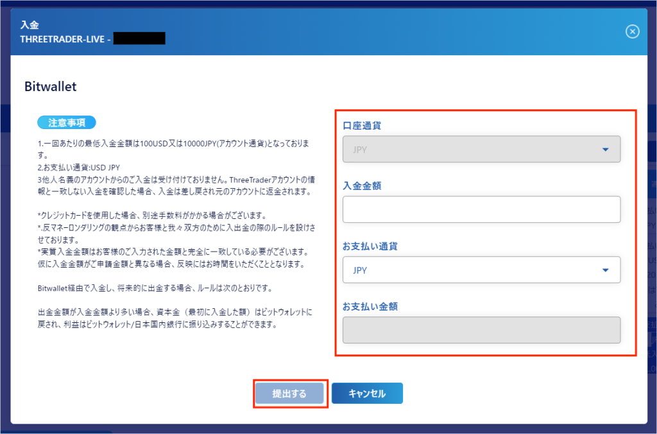
Task: Open the お支払い通貨 payment currency dropdown
Action: click(x=481, y=270)
